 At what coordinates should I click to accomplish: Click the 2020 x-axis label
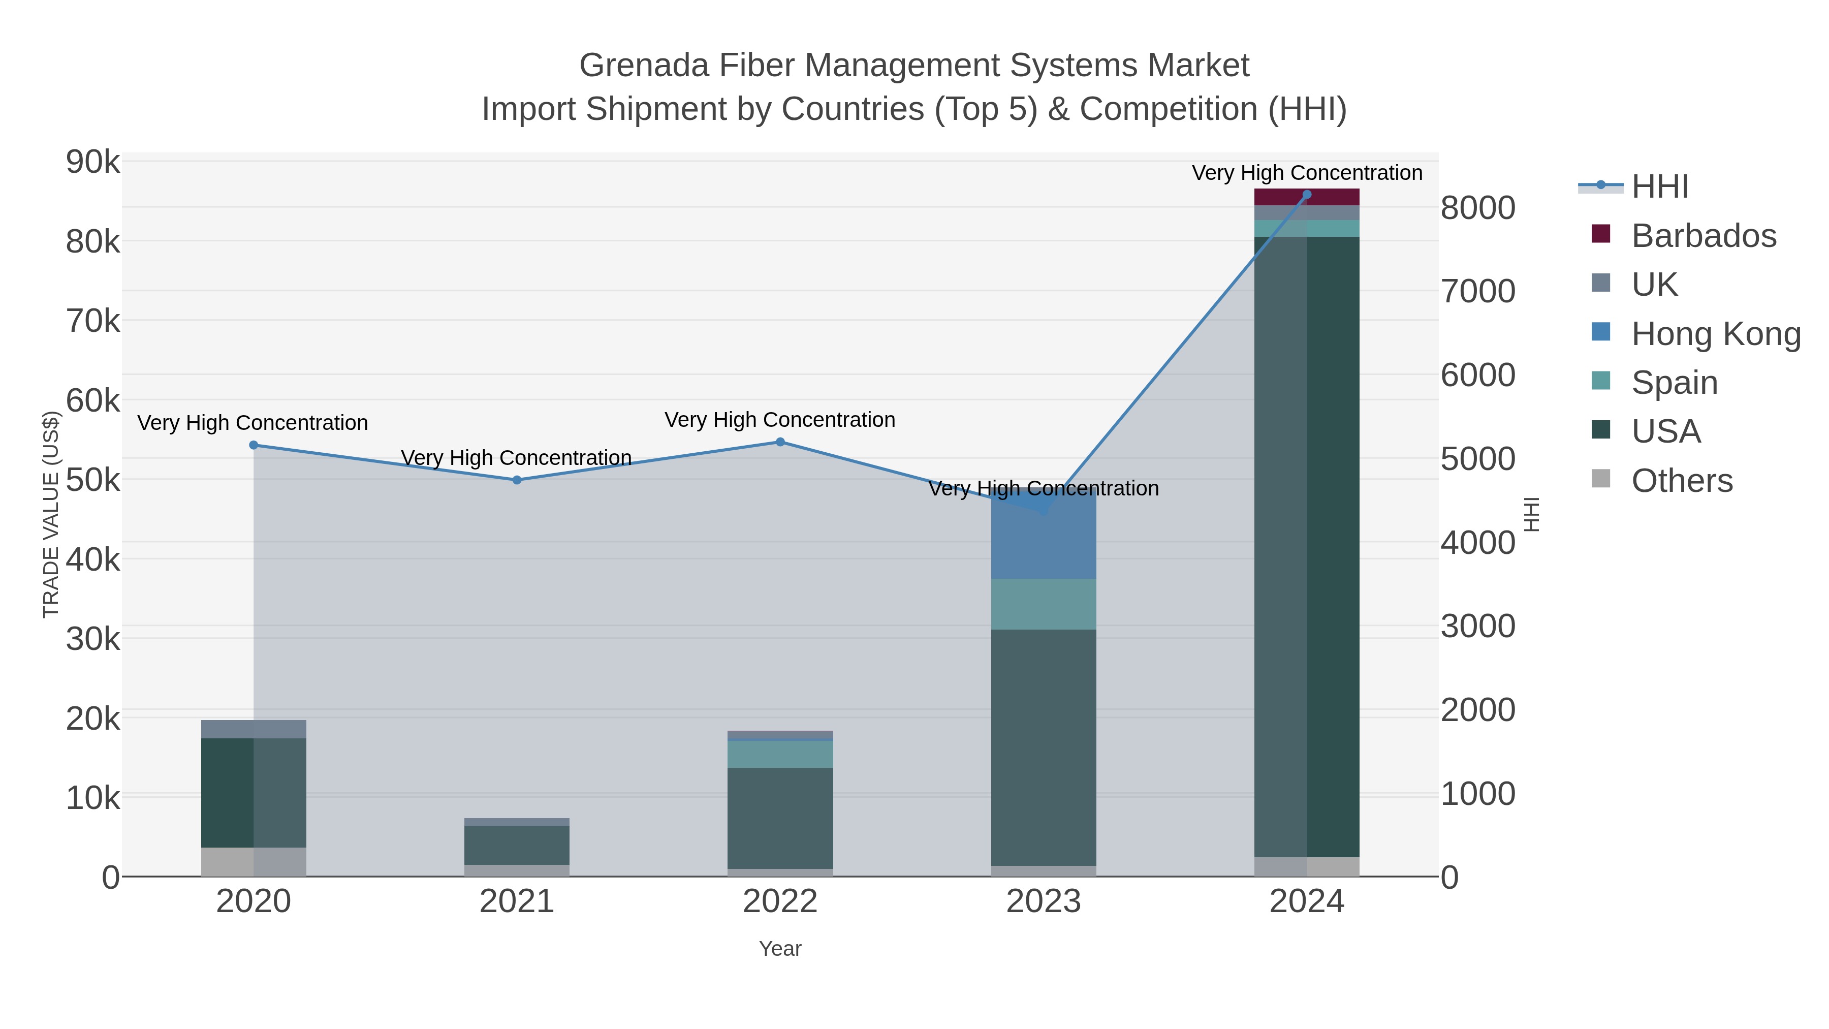pos(254,902)
